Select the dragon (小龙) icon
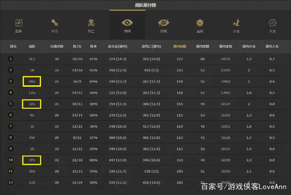Screen dimensions: 291x195 click(236, 23)
